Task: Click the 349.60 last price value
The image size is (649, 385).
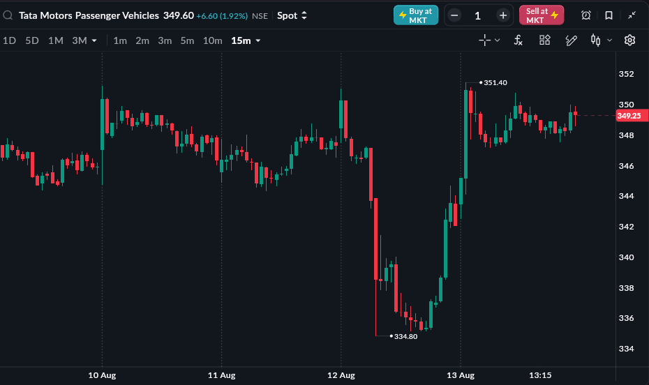Action: coord(179,16)
